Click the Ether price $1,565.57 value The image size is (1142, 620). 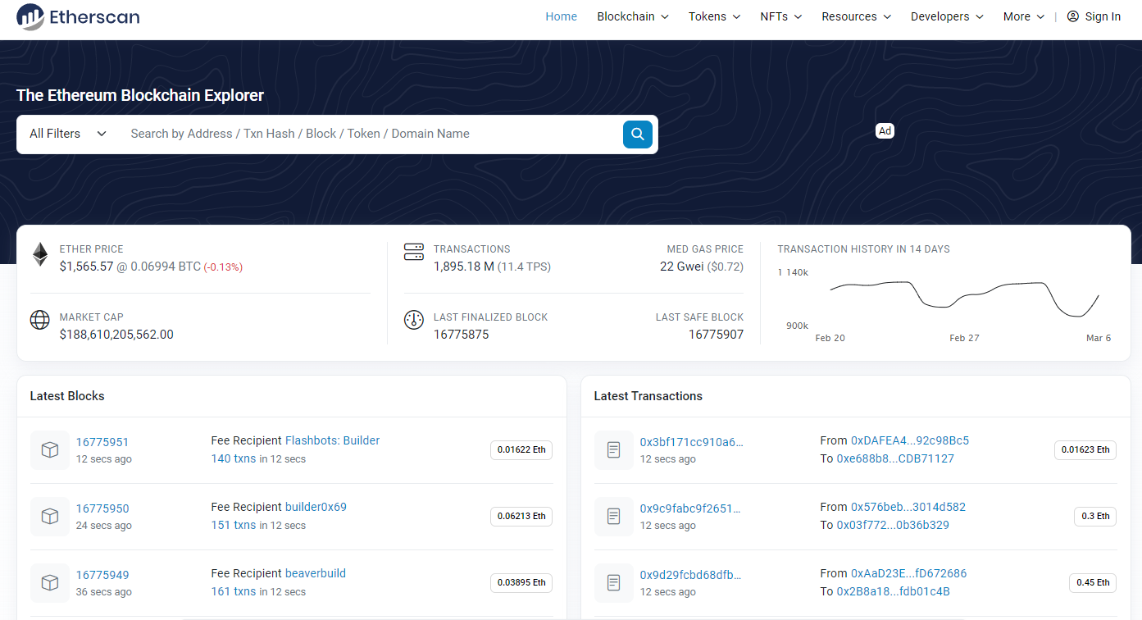tap(86, 267)
